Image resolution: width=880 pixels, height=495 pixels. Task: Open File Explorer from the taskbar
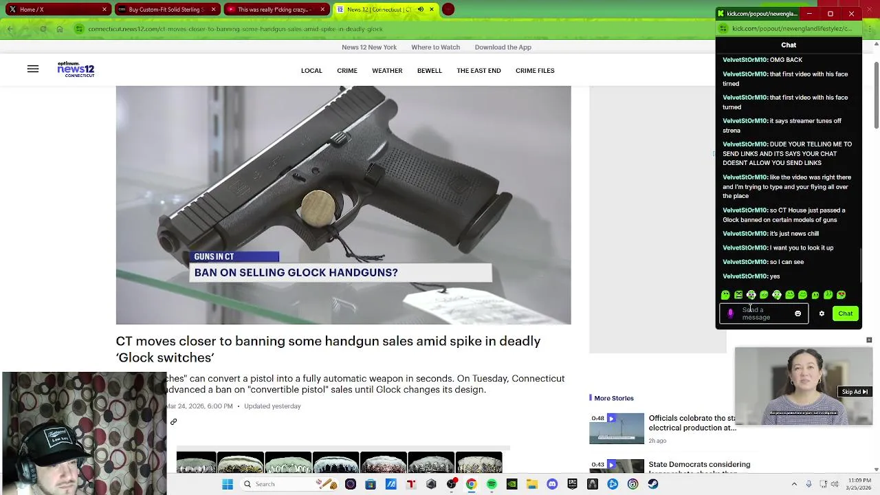pyautogui.click(x=532, y=484)
